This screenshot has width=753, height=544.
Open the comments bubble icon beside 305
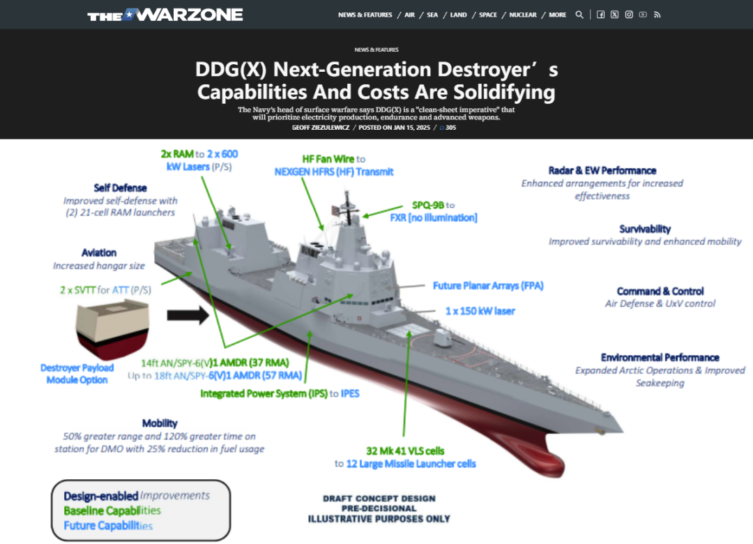coord(442,128)
